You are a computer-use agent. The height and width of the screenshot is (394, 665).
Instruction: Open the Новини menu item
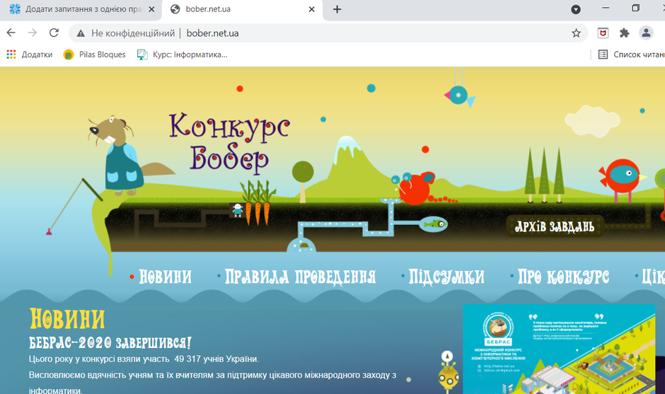(165, 277)
